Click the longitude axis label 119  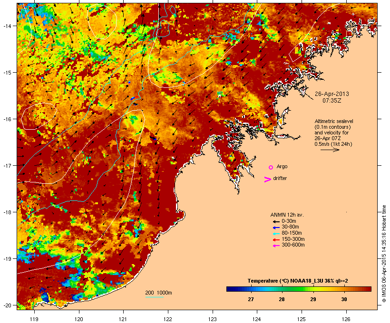tap(34, 319)
